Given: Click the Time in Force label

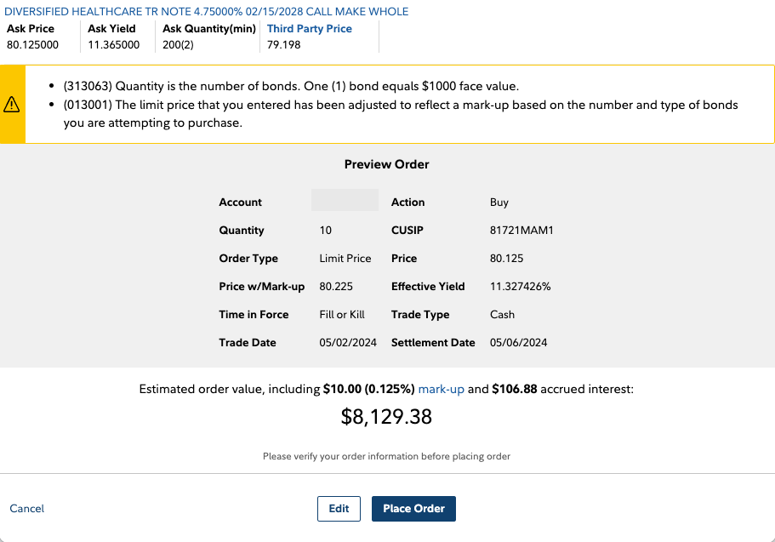Looking at the screenshot, I should (x=254, y=315).
